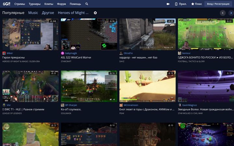Click Miker's channel avatar
The image size is (234, 146).
pyautogui.click(x=4, y=53)
